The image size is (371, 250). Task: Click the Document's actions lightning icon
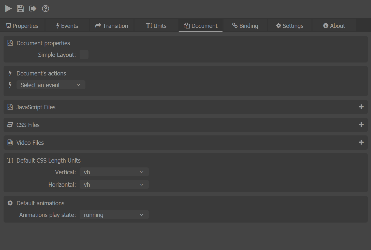coord(10,73)
